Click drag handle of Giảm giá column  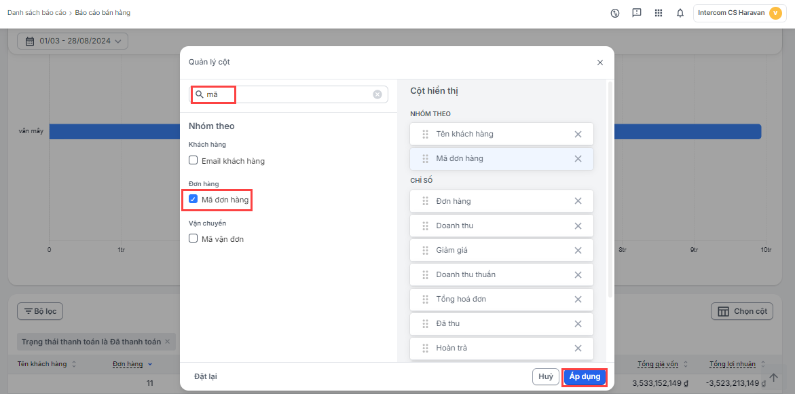(x=426, y=250)
